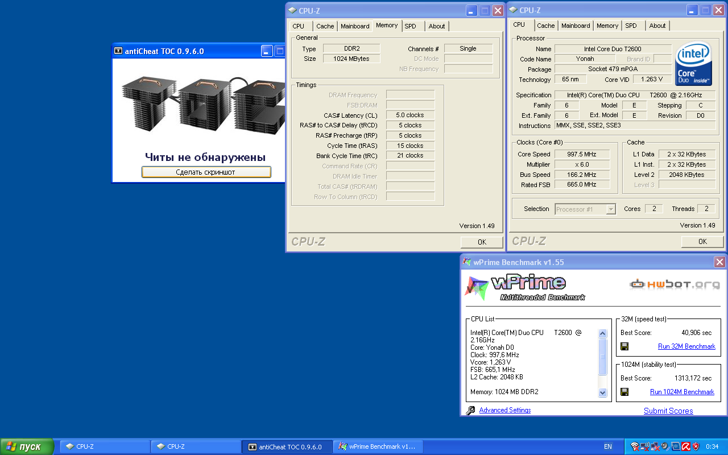Click the CAS# Latency 5.0 clocks field
Image resolution: width=728 pixels, height=455 pixels.
(x=410, y=115)
